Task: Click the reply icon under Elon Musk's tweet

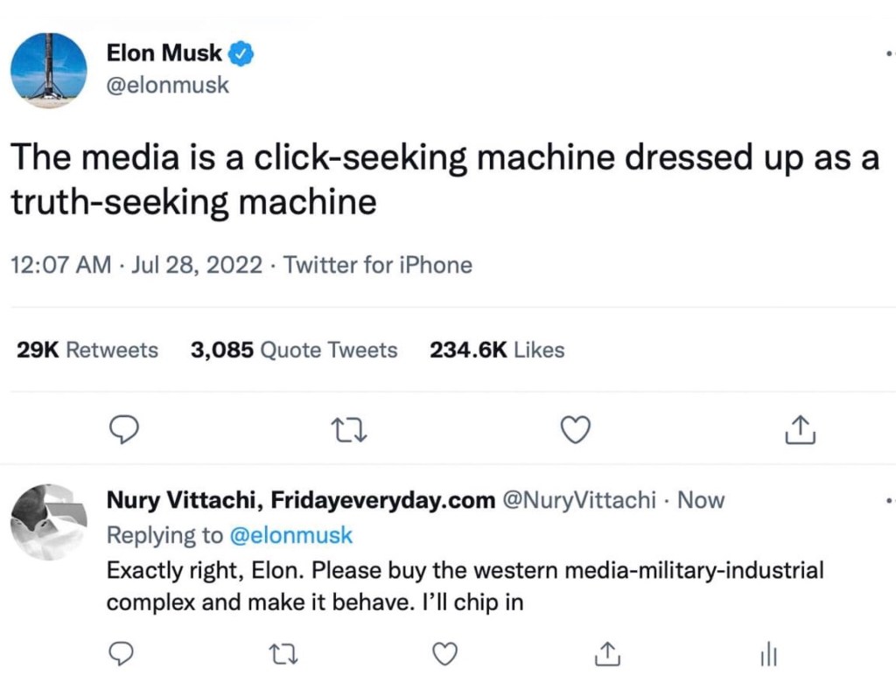Action: 125,429
